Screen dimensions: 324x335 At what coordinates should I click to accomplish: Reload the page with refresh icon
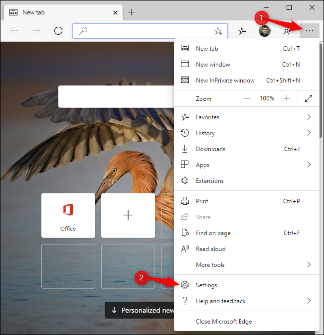click(58, 31)
